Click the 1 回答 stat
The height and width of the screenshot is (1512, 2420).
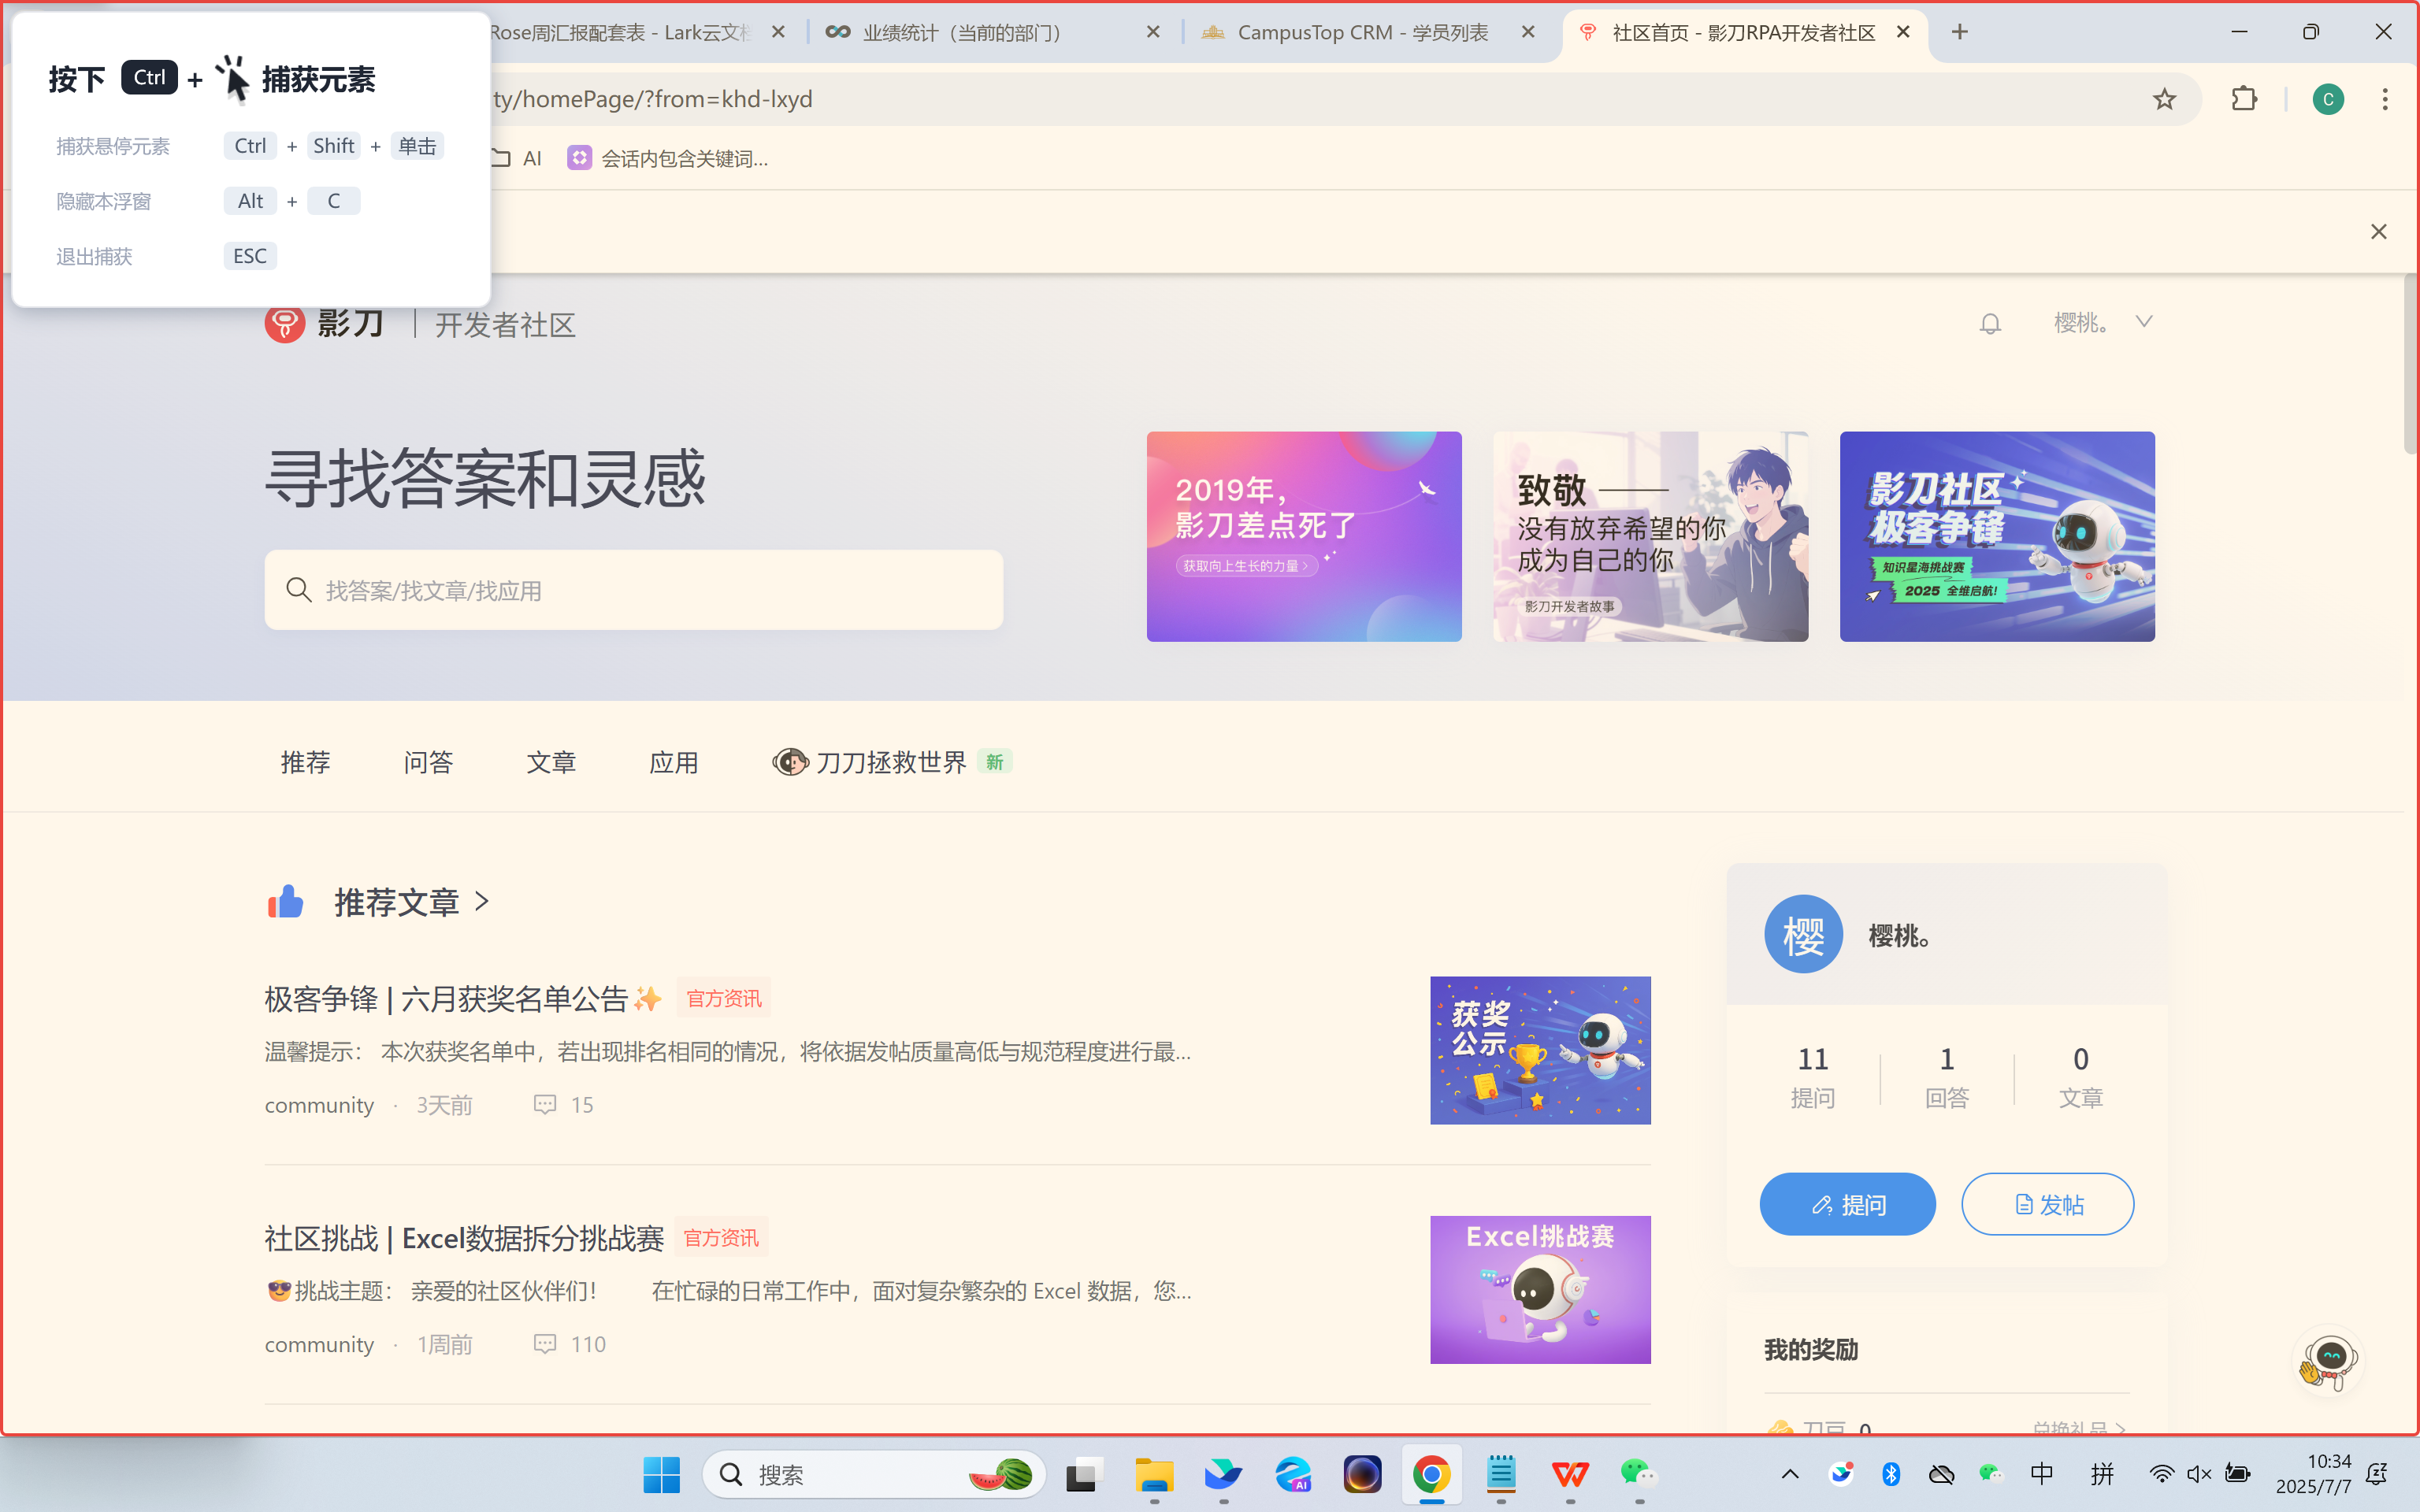1947,1077
